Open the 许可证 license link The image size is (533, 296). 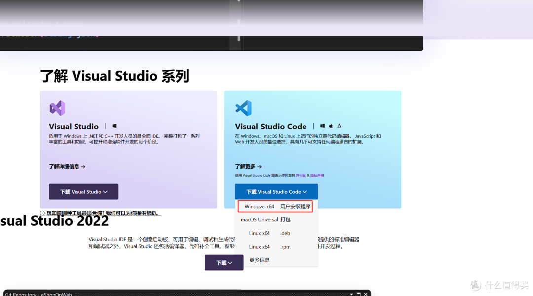301,175
